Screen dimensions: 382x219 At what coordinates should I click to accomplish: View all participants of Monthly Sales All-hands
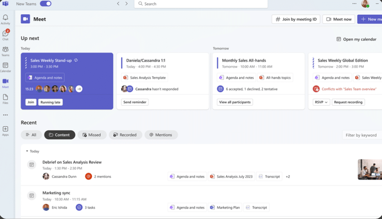tap(235, 102)
